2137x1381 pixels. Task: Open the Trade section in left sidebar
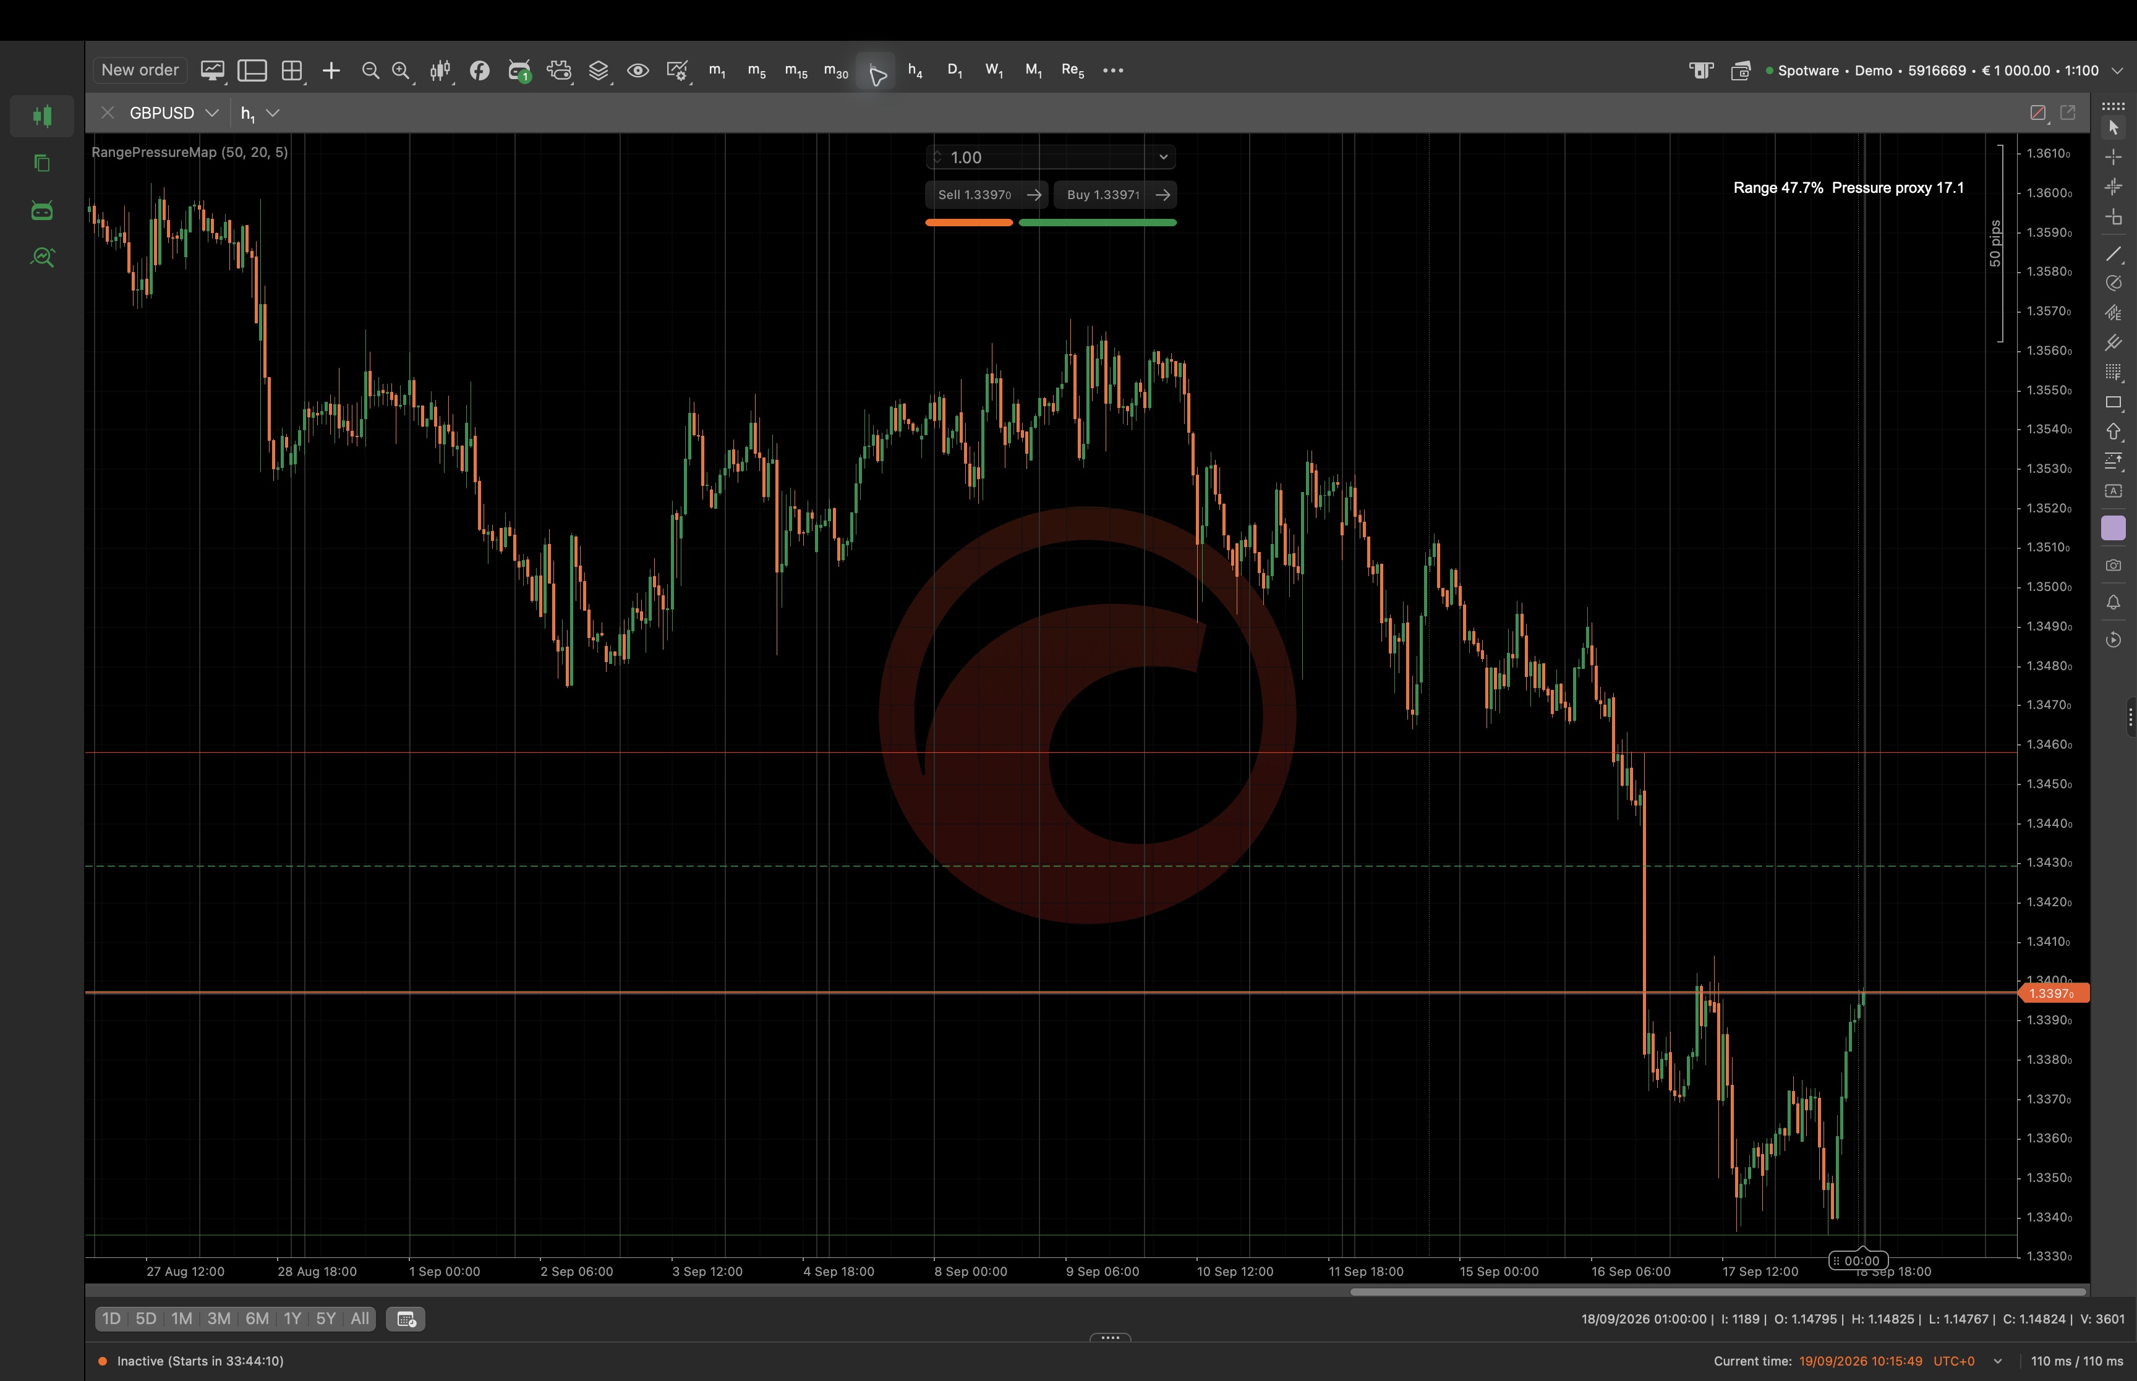tap(42, 116)
